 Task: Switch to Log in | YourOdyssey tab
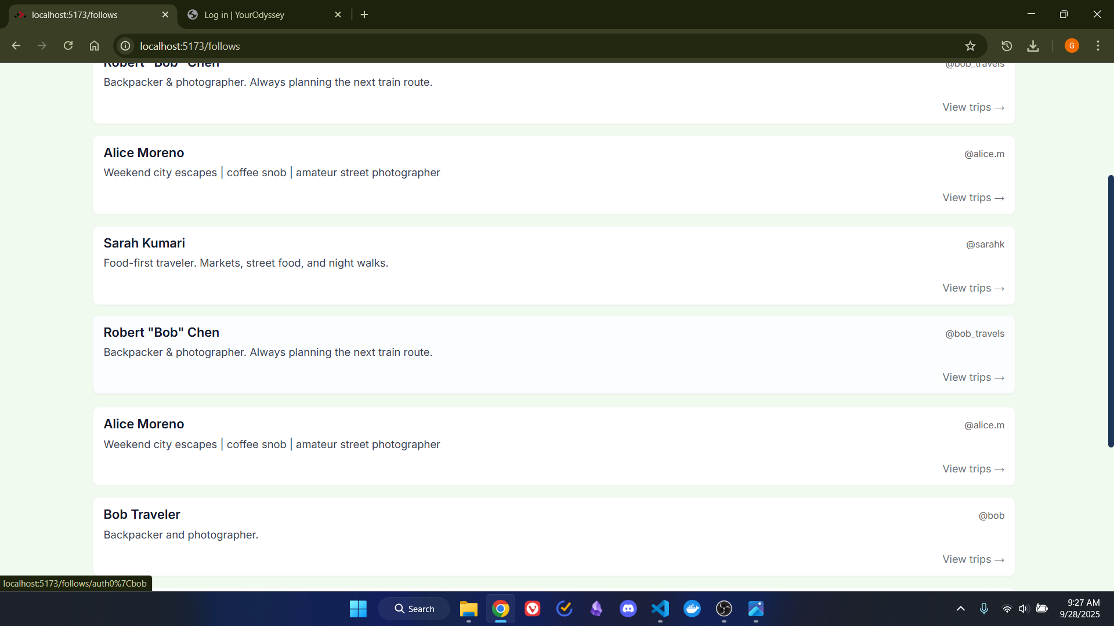[244, 14]
